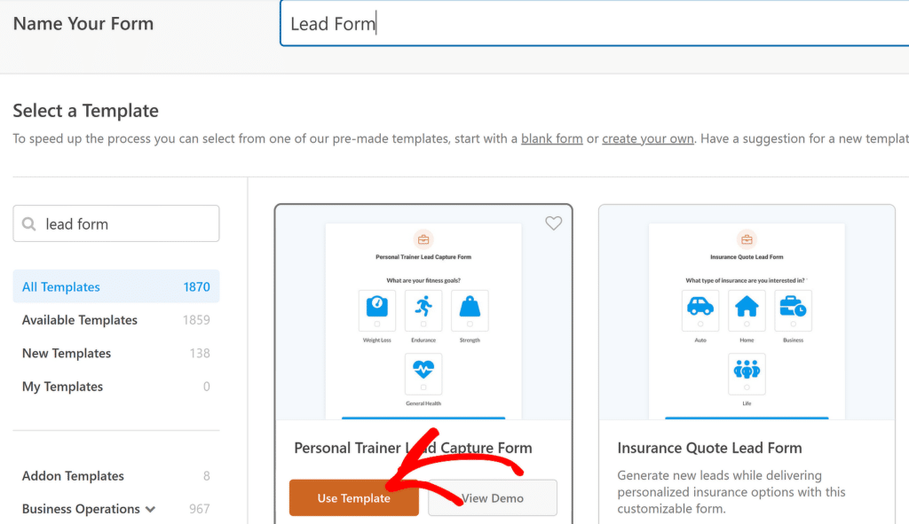Click the blank form link
This screenshot has width=909, height=524.
551,138
